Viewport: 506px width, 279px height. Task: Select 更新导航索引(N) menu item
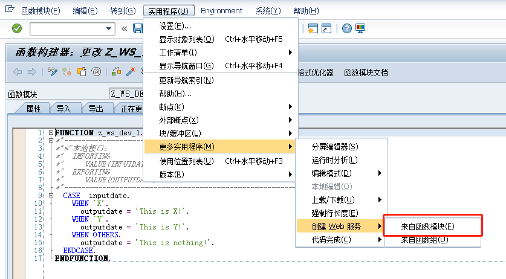click(x=221, y=80)
